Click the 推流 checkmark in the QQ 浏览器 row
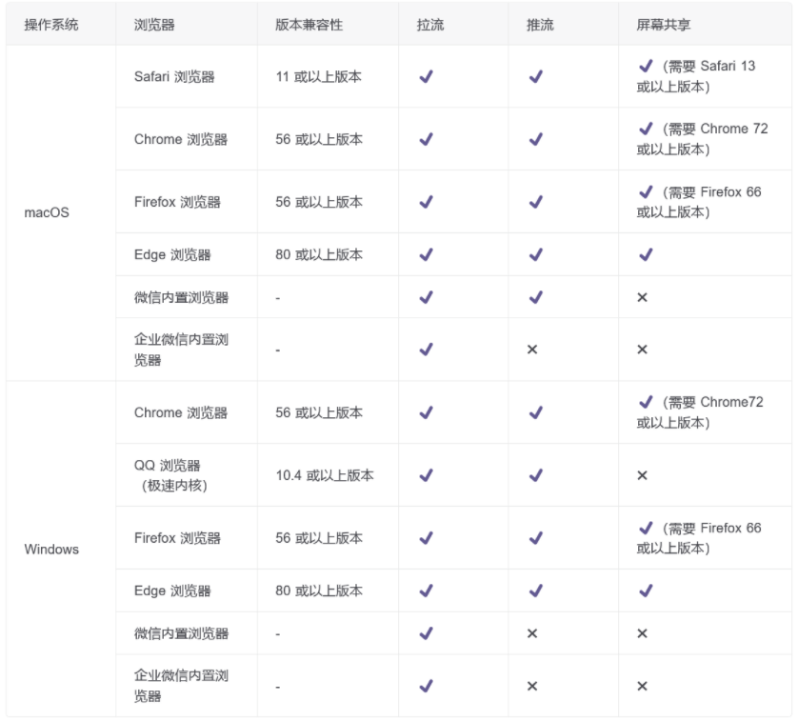 click(535, 475)
